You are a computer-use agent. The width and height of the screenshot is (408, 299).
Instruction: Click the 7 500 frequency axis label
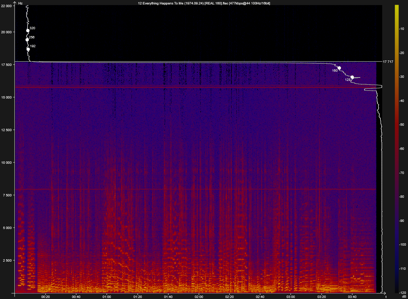(8, 195)
